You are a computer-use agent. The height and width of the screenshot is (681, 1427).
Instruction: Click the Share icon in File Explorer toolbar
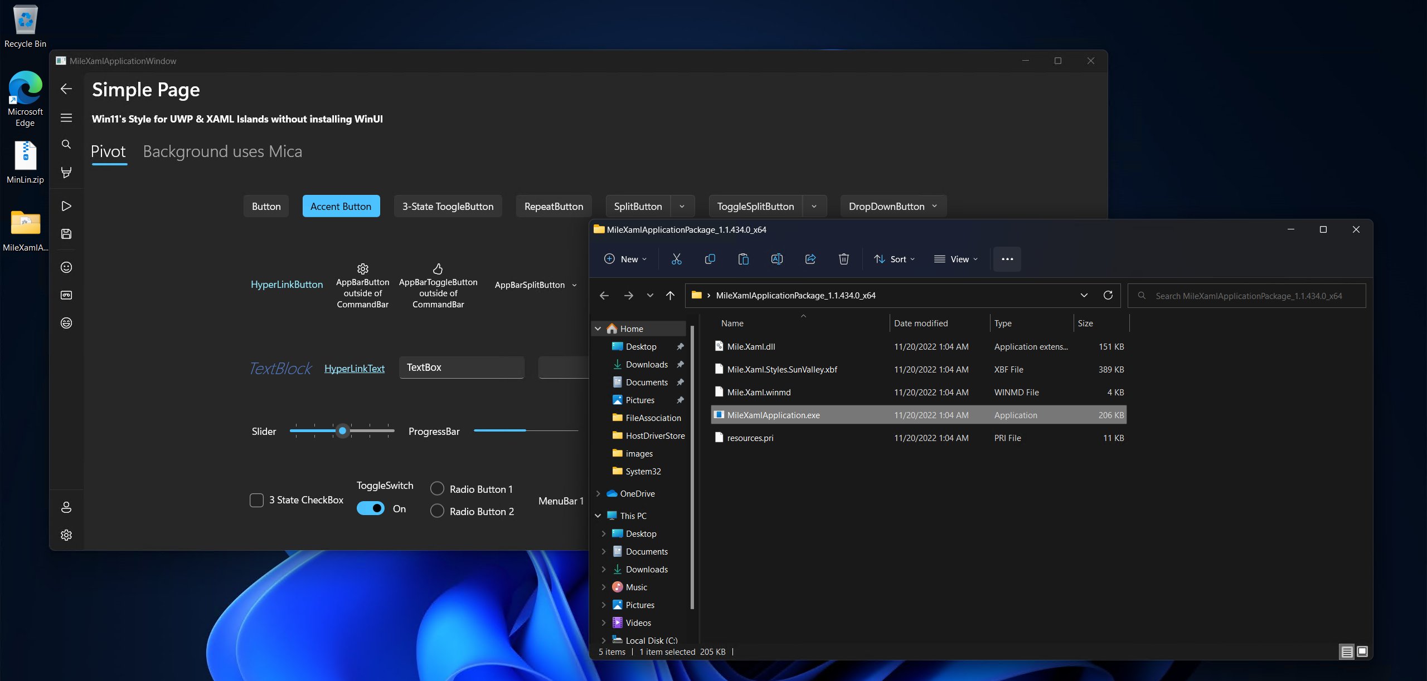point(810,259)
